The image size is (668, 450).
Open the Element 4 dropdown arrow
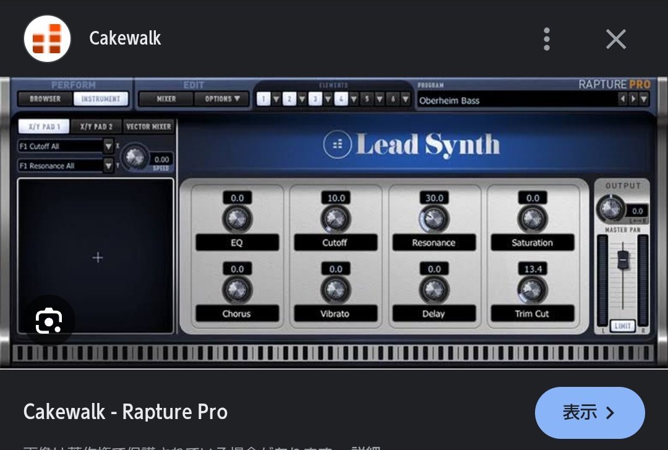[354, 100]
